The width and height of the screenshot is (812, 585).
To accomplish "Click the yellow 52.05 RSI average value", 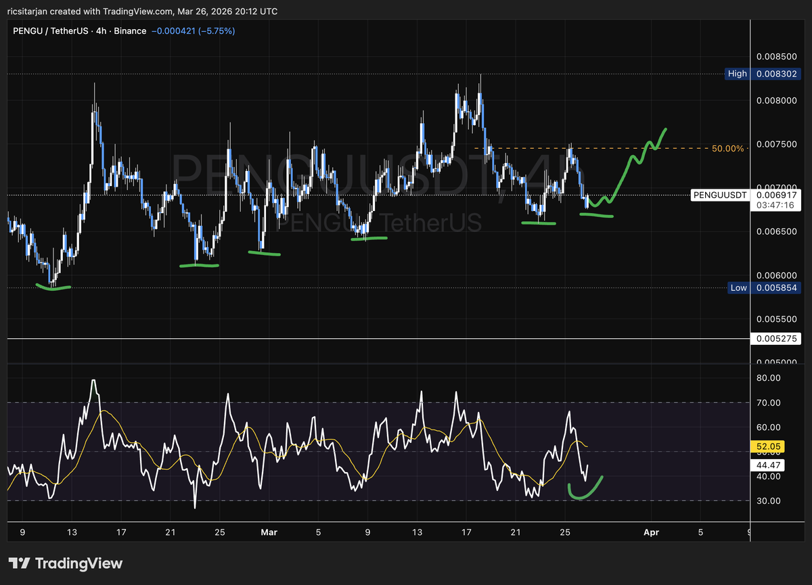I will 767,447.
